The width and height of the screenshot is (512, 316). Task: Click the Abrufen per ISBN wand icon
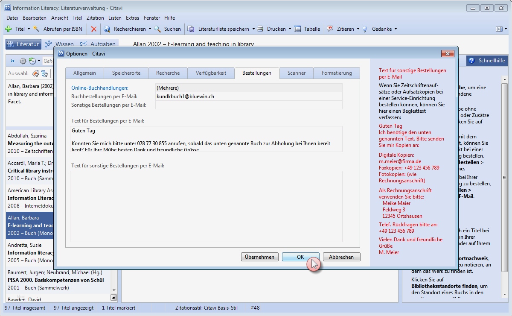tap(37, 29)
